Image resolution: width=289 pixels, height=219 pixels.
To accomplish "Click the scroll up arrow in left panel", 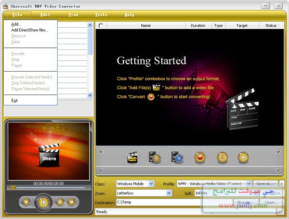I will pos(90,25).
